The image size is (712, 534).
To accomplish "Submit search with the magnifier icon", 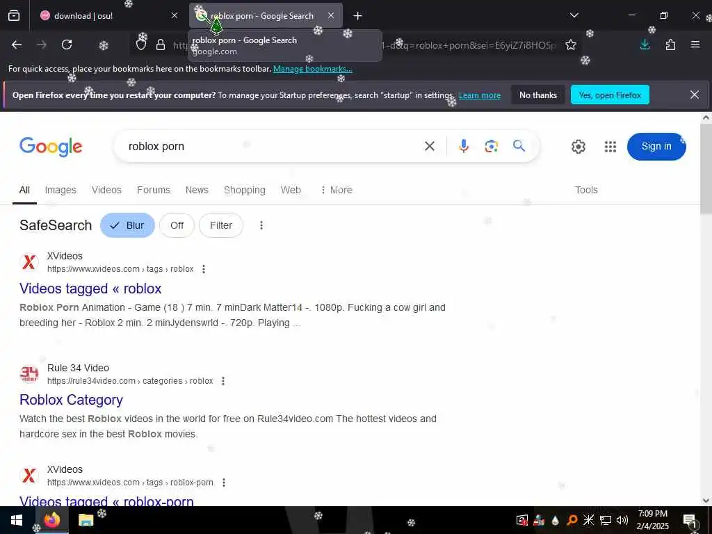I will (x=519, y=146).
